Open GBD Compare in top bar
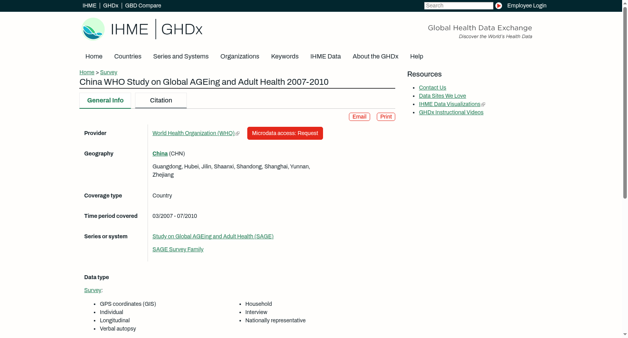Image resolution: width=628 pixels, height=338 pixels. tap(143, 5)
